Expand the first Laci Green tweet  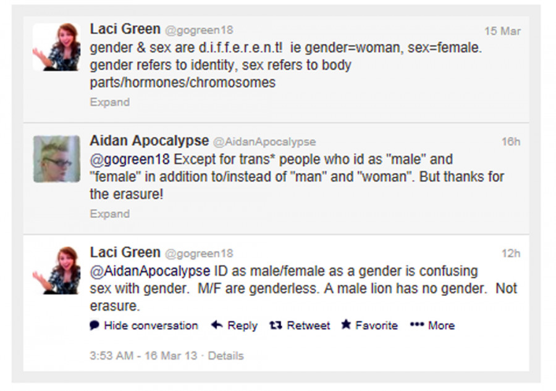tap(109, 102)
